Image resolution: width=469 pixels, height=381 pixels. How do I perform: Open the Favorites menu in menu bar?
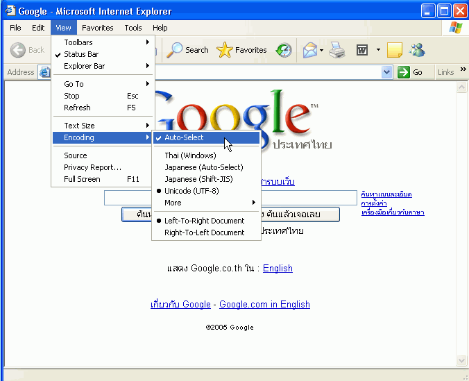pos(97,28)
